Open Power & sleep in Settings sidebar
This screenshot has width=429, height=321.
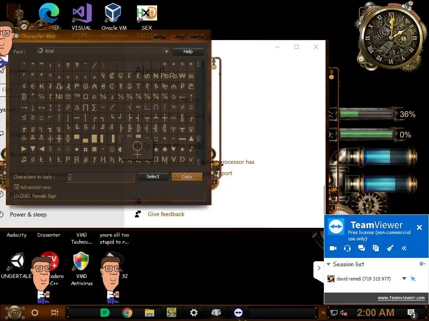click(x=28, y=214)
